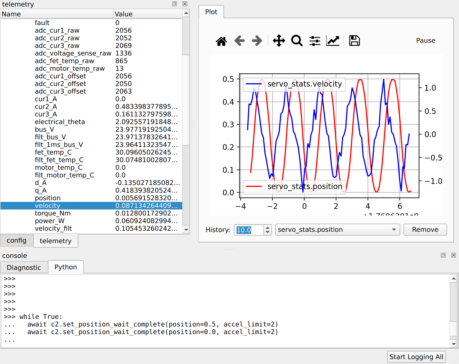Select the Pan tool with cross arrows
The image size is (459, 364).
pos(279,41)
